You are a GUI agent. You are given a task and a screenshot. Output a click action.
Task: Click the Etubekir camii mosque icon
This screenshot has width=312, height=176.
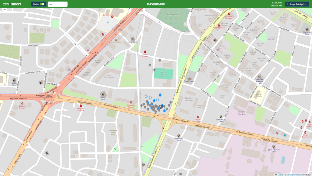[103, 94]
